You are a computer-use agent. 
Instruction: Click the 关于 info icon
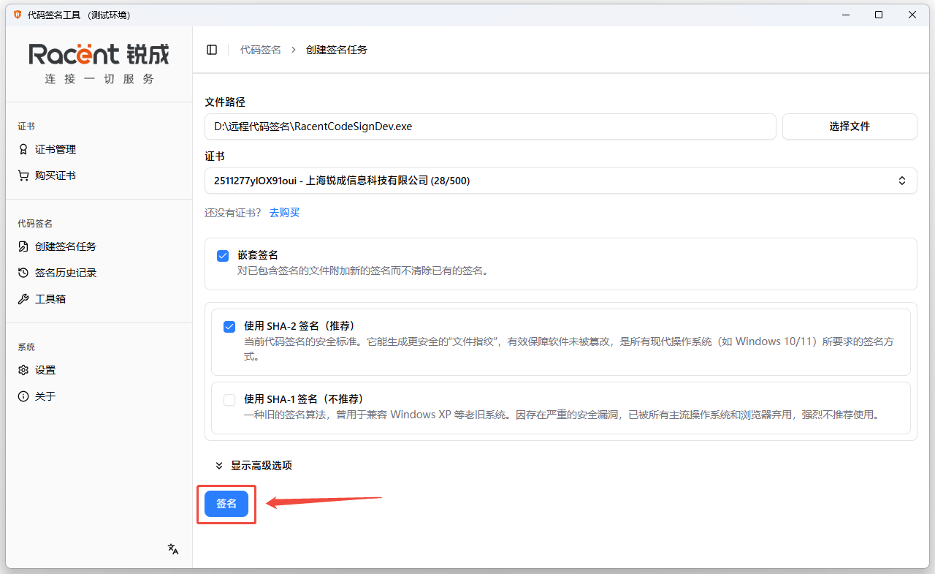23,396
